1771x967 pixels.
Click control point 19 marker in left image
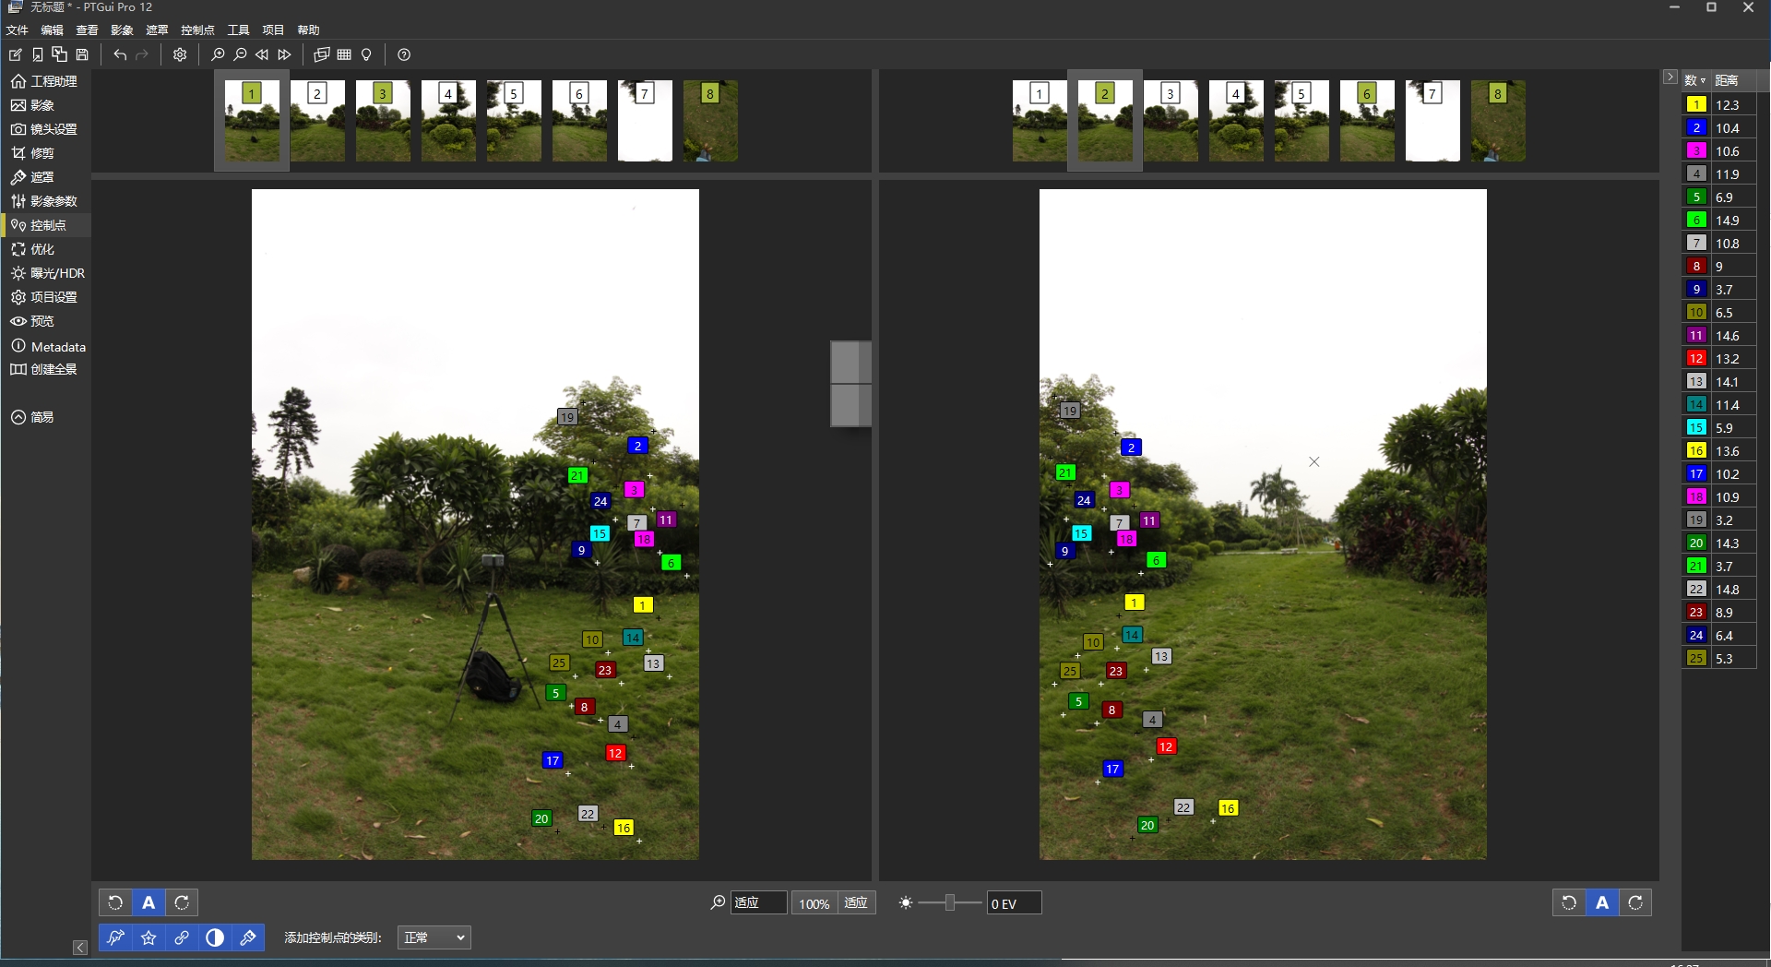coord(567,417)
